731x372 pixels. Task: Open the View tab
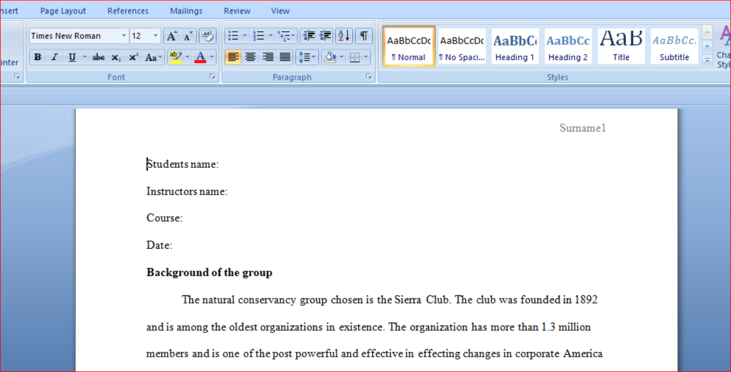pos(280,11)
